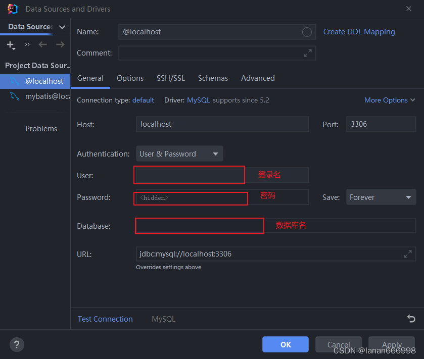424x359 pixels.
Task: Focus the Host input field
Action: 222,124
